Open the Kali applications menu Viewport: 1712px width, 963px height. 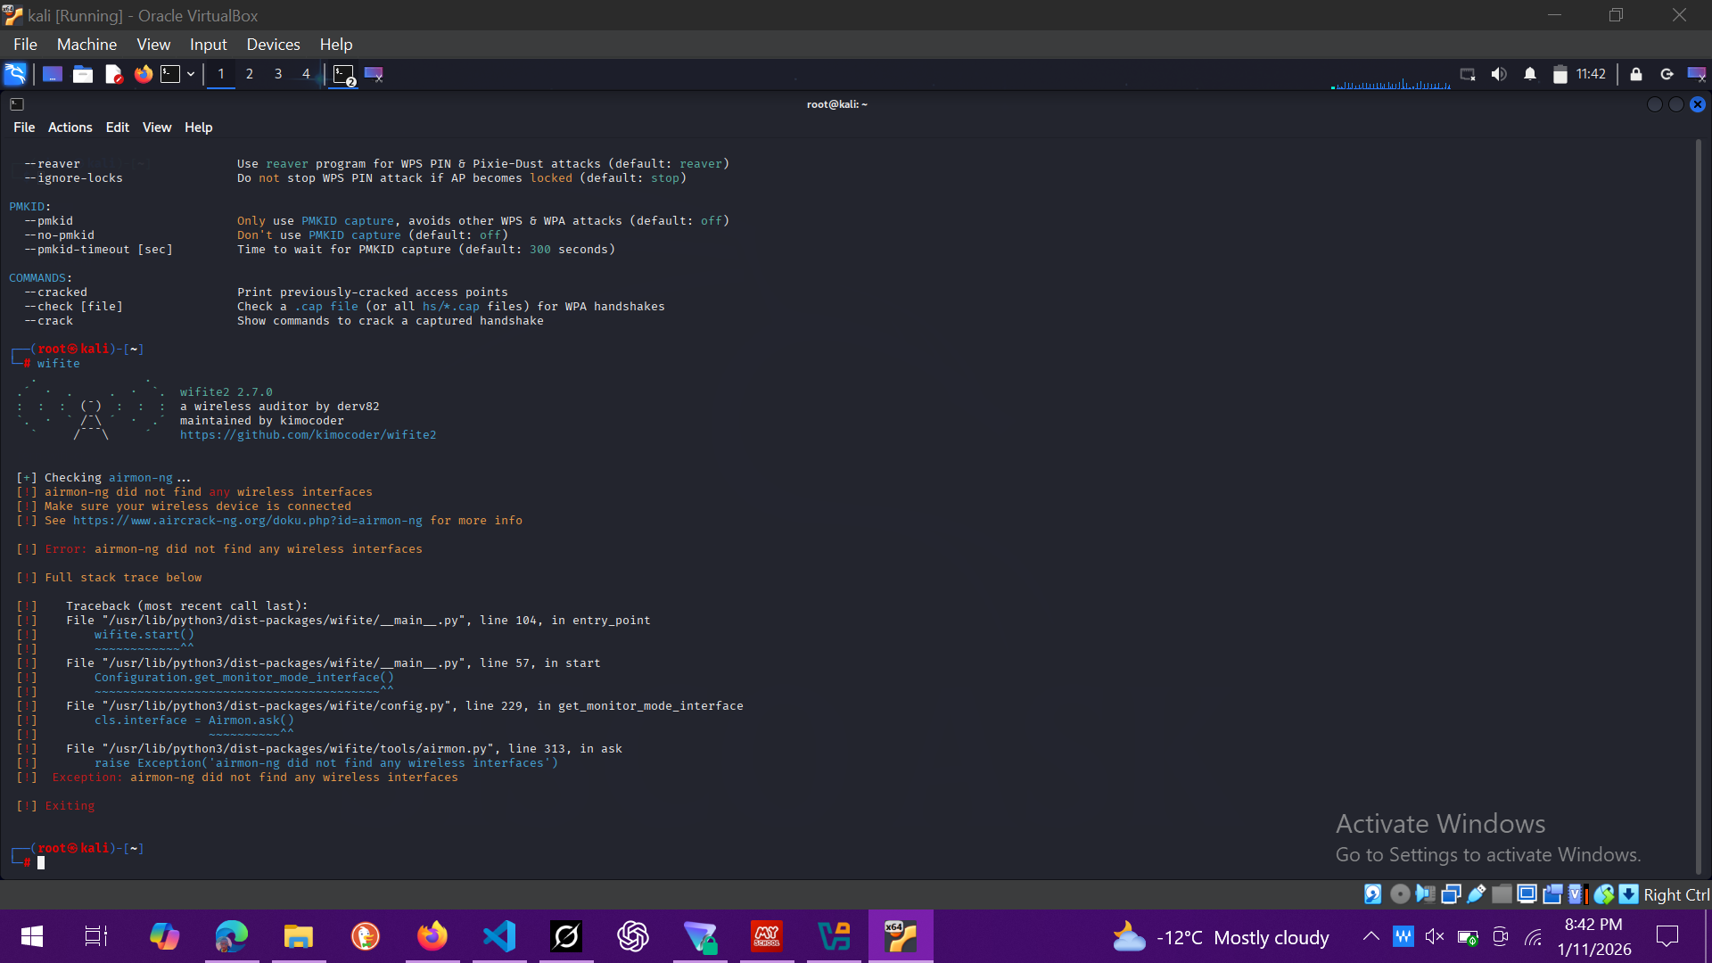15,74
